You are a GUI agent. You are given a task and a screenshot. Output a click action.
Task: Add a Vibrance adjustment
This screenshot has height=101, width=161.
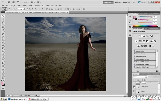(x=137, y=41)
